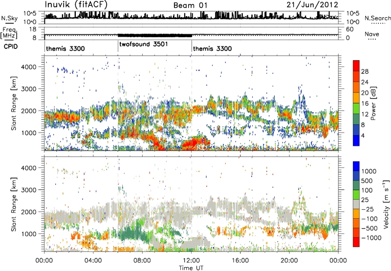This screenshot has height=271, width=391.
Task: Click the 'Beam 01' heading
Action: [190, 5]
